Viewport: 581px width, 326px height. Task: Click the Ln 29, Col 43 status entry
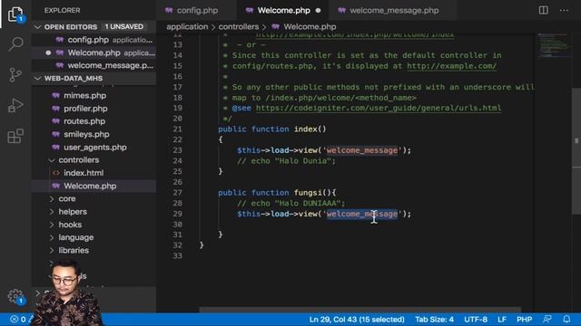[x=357, y=319]
